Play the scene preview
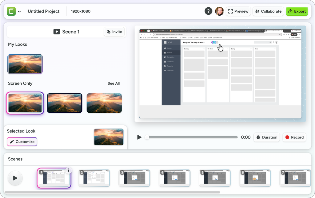 click(x=139, y=137)
